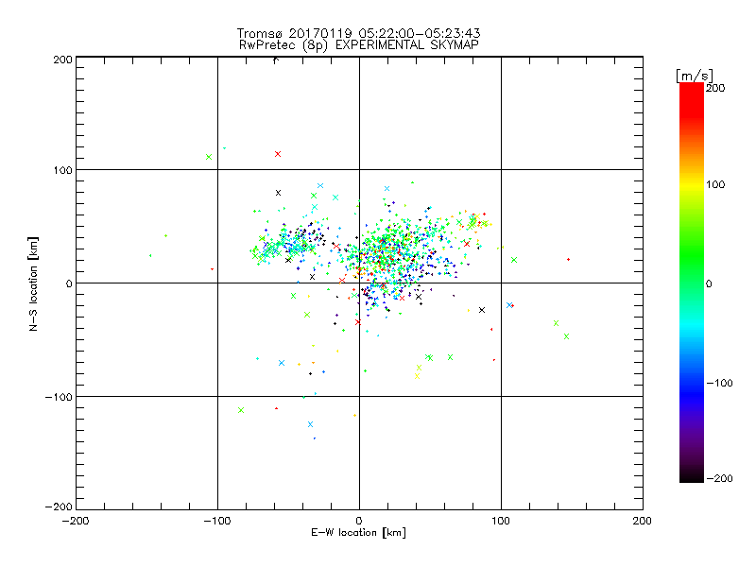Pick the colorbar scale value "0"
Image resolution: width=756 pixels, height=567 pixels.
[x=709, y=284]
